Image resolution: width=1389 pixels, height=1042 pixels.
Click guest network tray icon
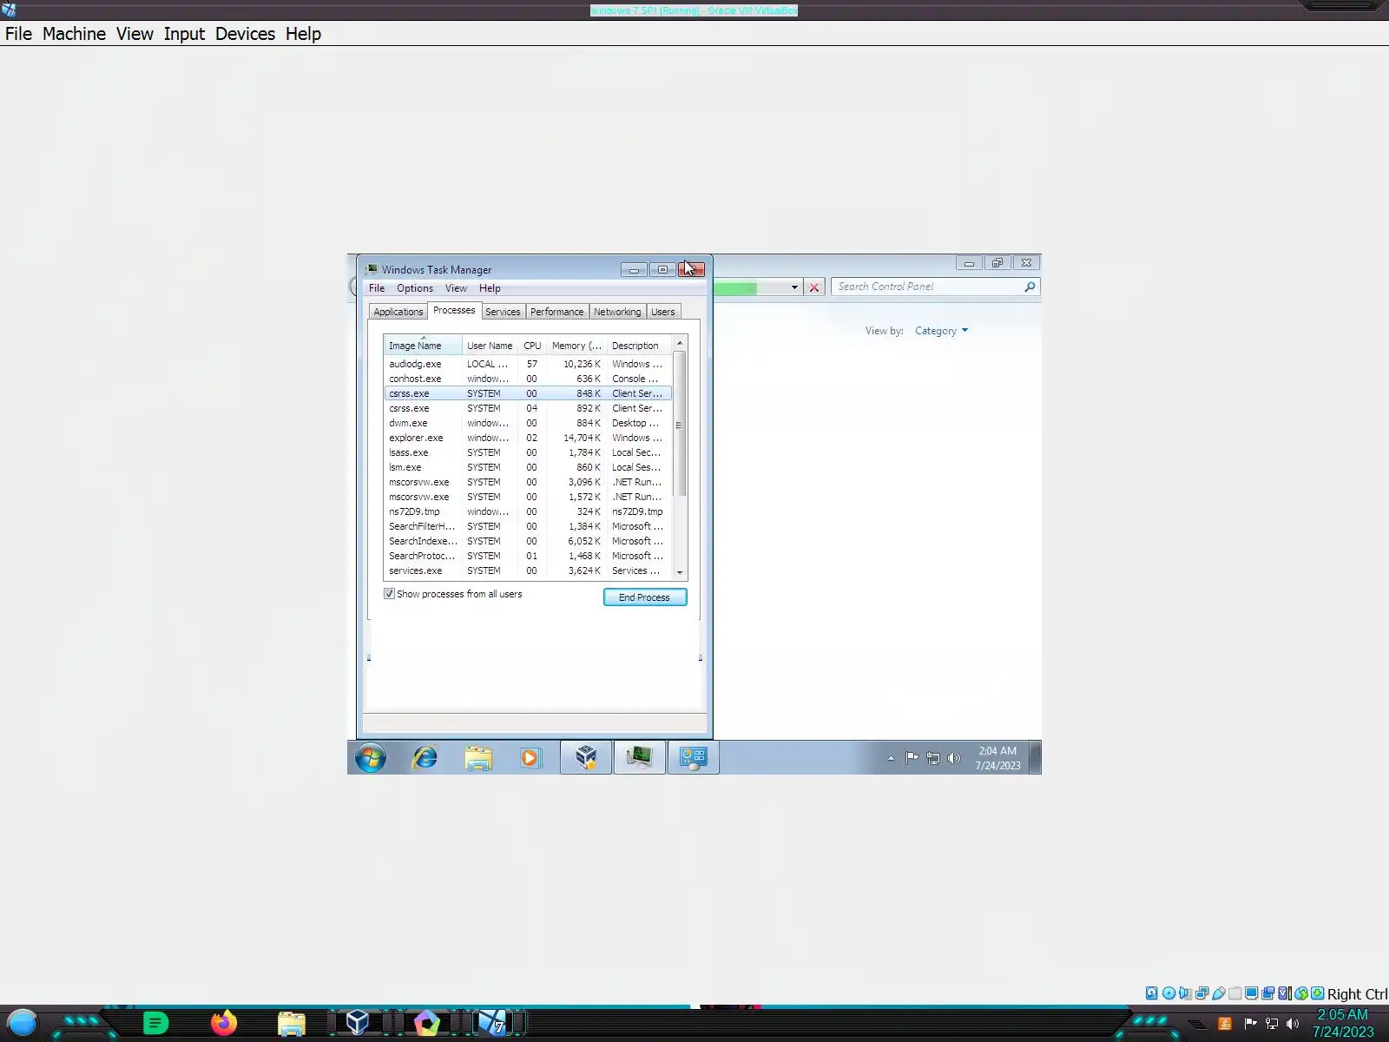click(x=933, y=758)
